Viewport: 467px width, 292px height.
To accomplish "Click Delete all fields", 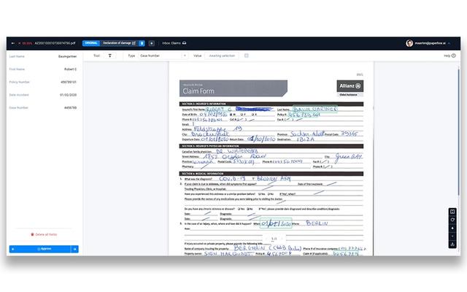I will (44, 234).
